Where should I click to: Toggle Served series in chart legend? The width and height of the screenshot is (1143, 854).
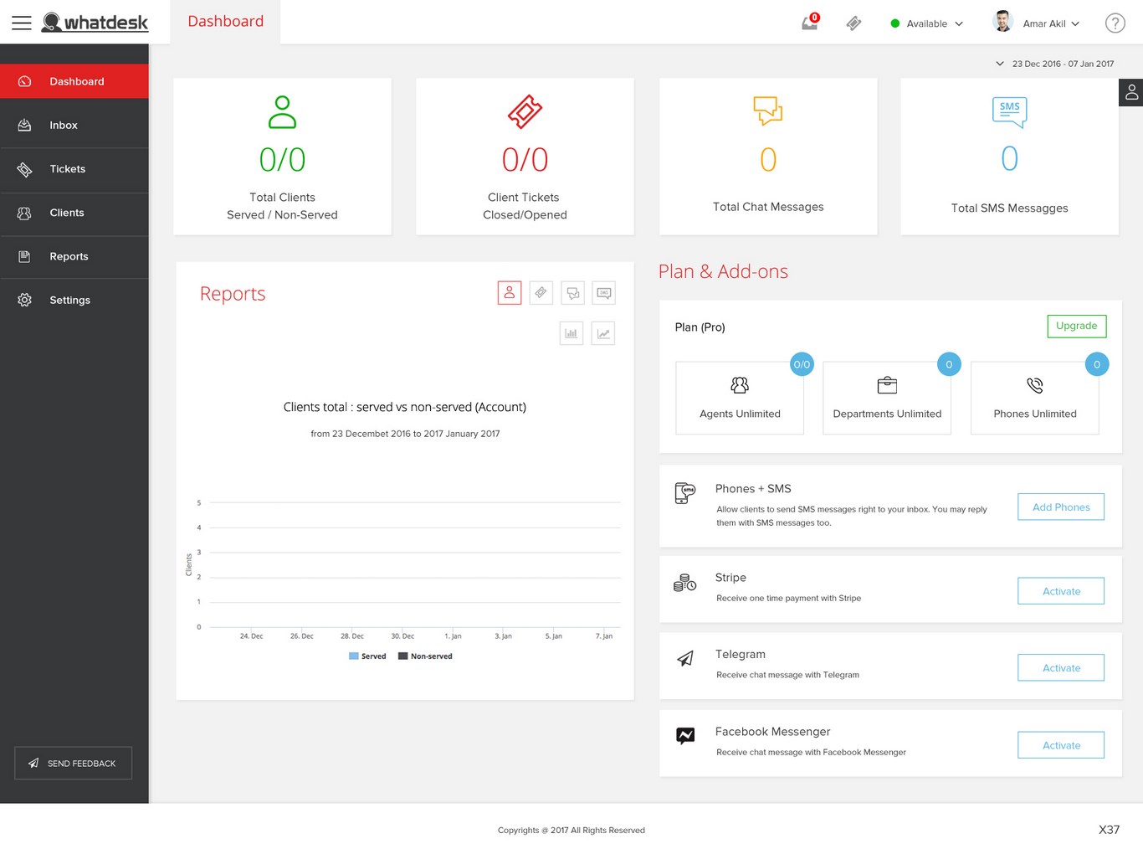pos(368,656)
